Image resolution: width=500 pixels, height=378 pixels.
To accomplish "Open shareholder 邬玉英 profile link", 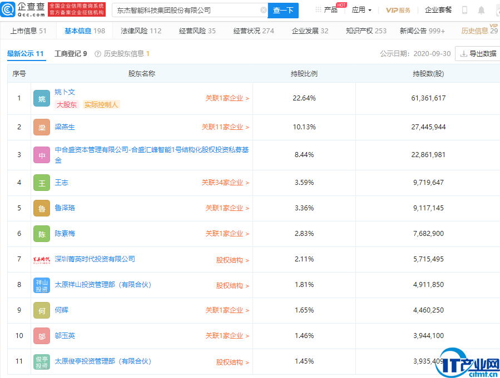I will click(65, 336).
